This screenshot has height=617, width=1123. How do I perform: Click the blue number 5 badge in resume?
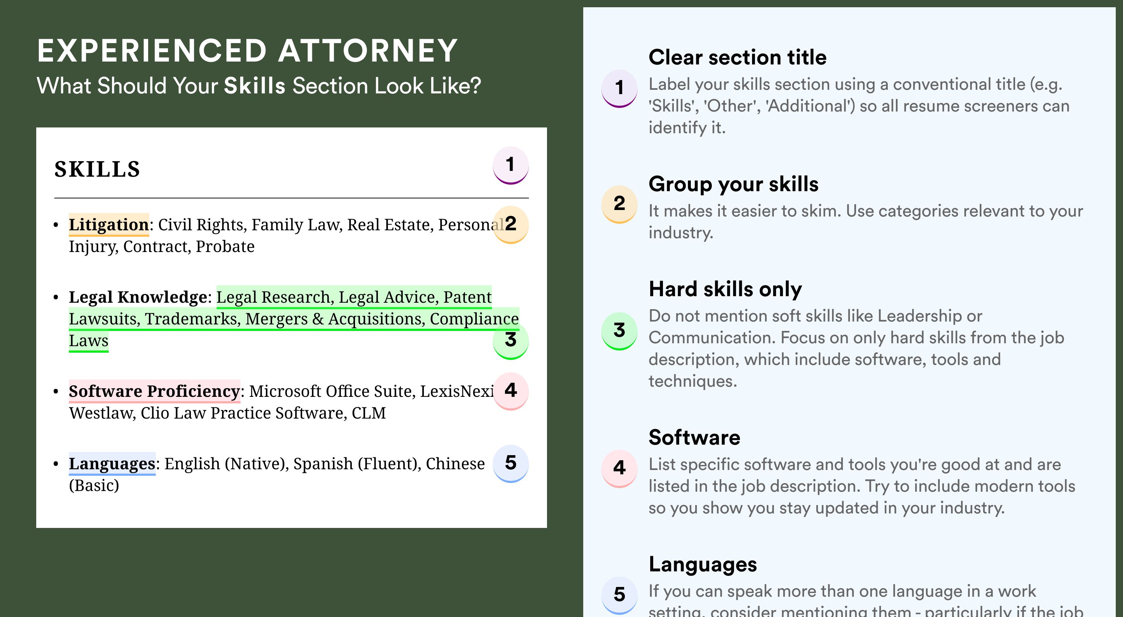click(510, 463)
